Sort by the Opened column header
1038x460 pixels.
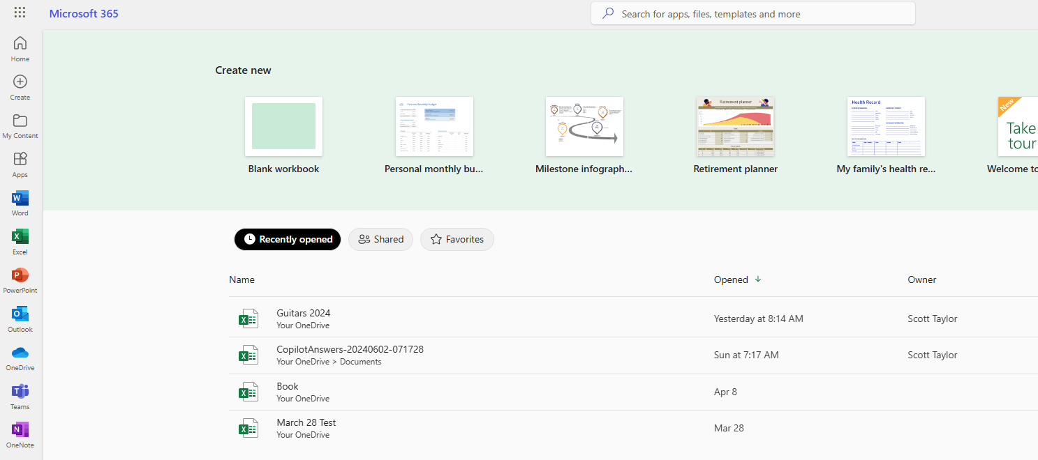(x=731, y=279)
